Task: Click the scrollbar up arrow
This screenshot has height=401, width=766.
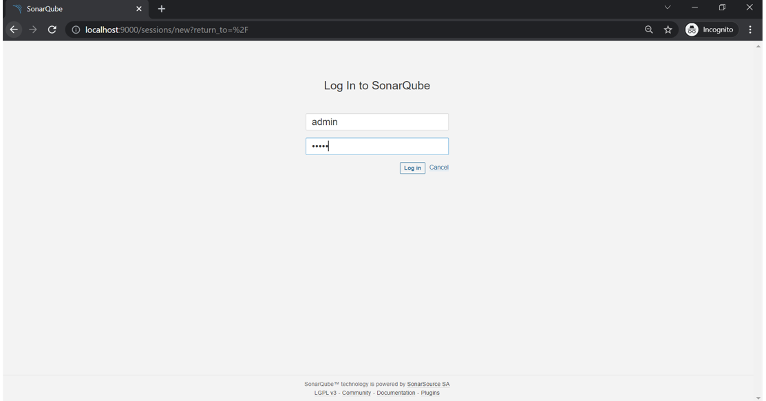Action: 758,46
